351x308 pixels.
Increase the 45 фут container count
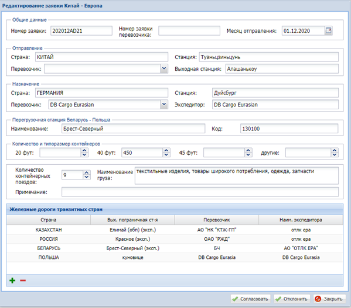248,150
